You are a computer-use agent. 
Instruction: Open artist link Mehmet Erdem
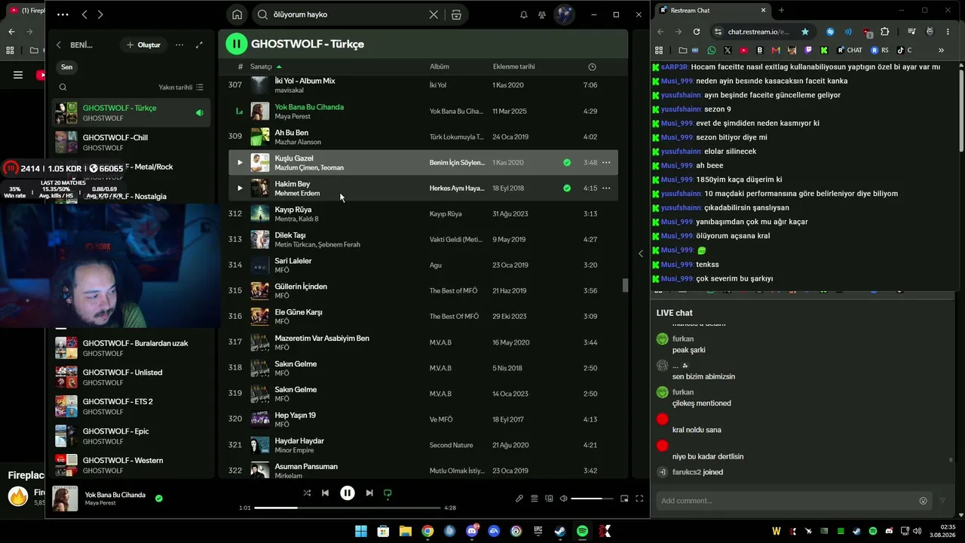[x=297, y=193]
